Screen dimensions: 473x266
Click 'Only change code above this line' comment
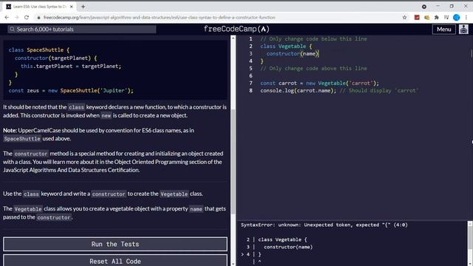313,69
